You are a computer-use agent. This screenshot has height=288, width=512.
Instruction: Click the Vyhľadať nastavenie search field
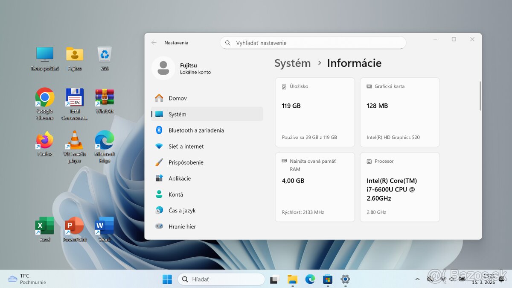313,43
